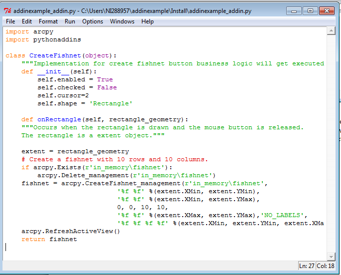Click 'self.enabled = True' line
Screen dimensions: 341x275
pyautogui.click(x=75, y=79)
